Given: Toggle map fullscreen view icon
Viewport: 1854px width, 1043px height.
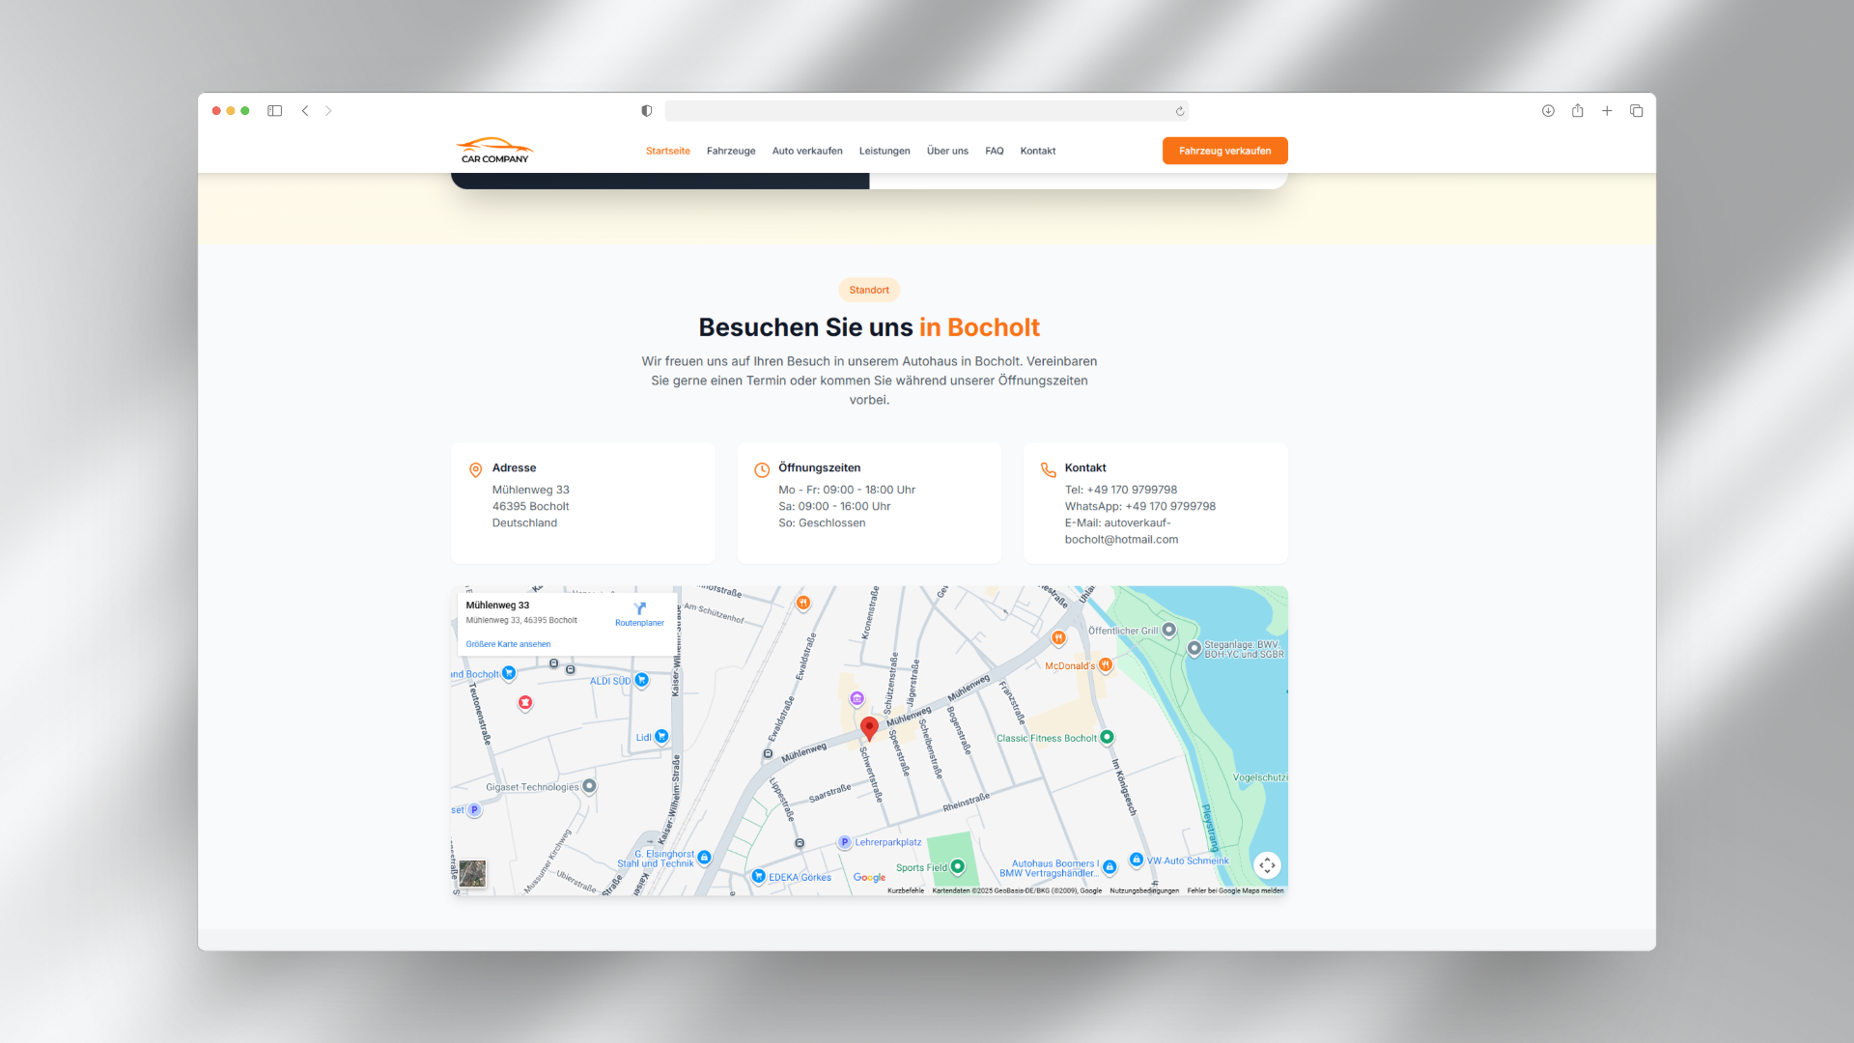Looking at the screenshot, I should (x=1267, y=865).
